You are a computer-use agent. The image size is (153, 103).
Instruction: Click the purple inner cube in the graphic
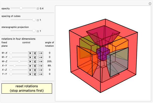(x=103, y=54)
